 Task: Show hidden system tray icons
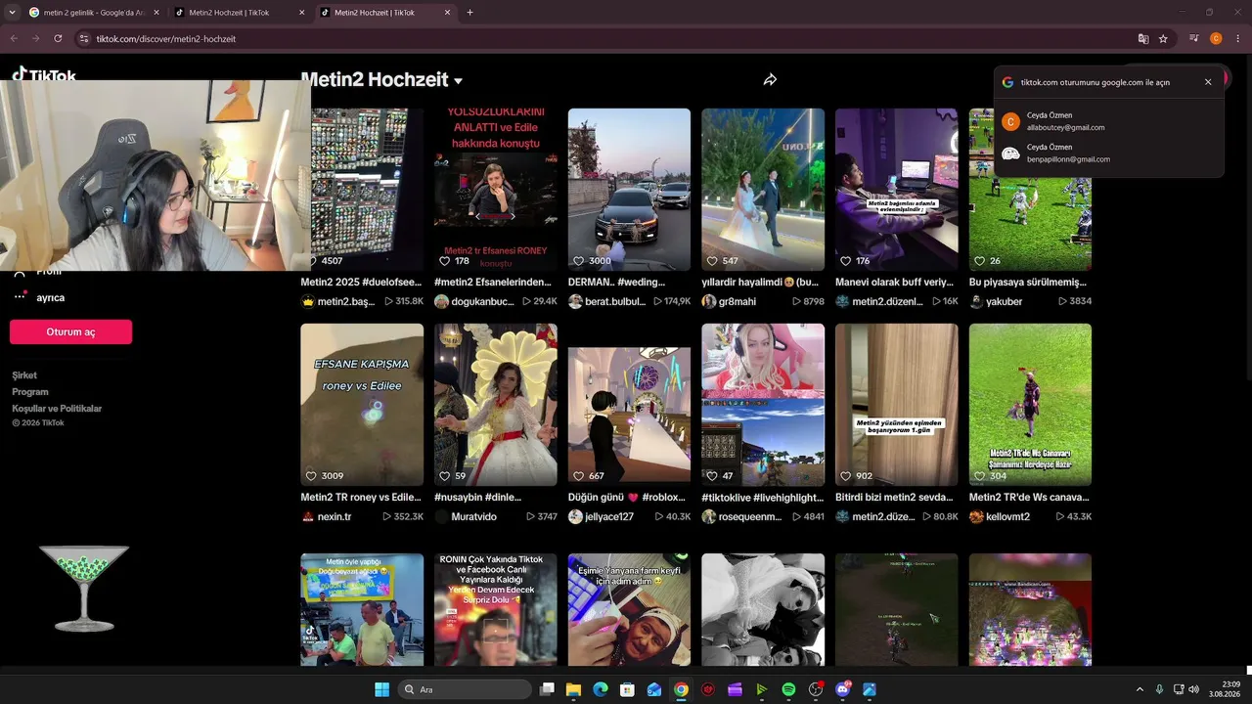(x=1140, y=689)
